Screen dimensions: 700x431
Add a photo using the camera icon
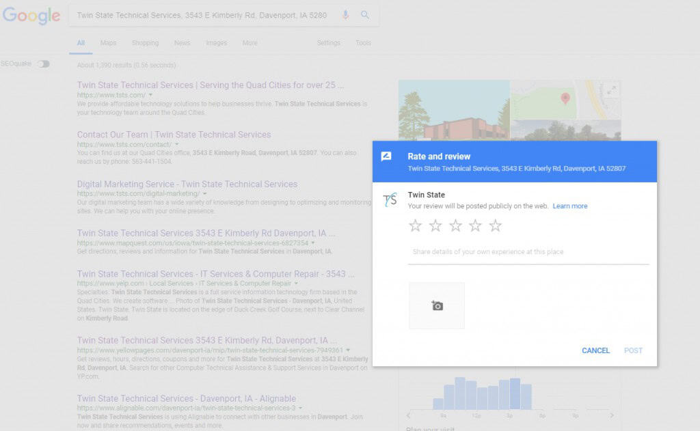(437, 305)
